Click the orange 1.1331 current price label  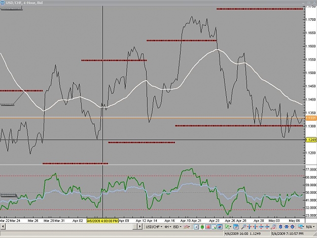[311, 118]
